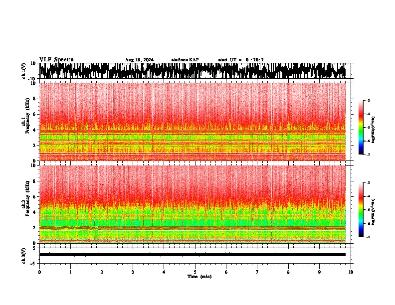Click the "station=KAP" header label
Screen dimensions: 395x305
tap(185, 60)
